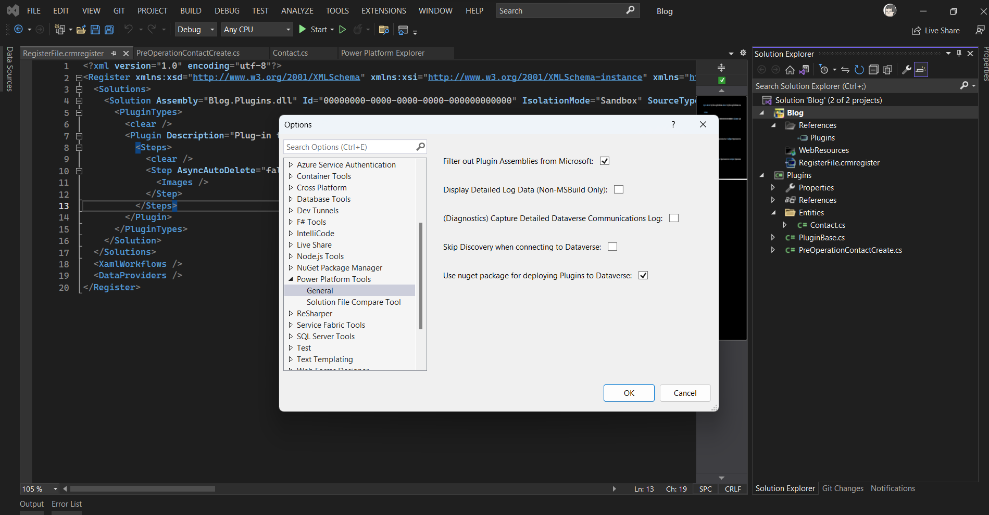Screen dimensions: 989x515
Task: Pin the Solution Explorer panel
Action: pos(959,54)
